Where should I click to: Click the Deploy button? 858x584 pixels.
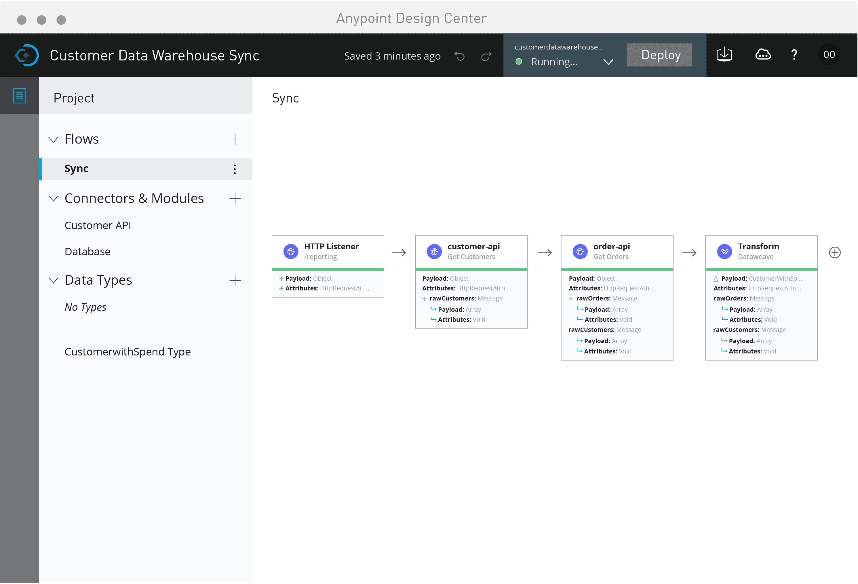coord(659,55)
